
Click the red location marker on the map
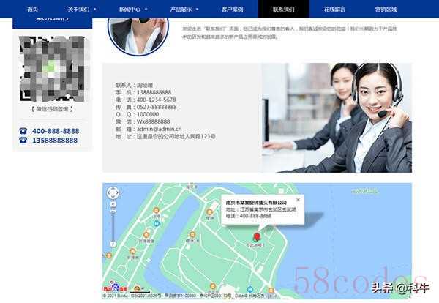coord(256,236)
